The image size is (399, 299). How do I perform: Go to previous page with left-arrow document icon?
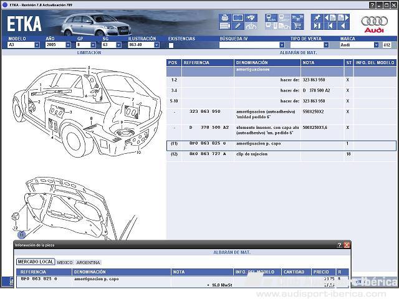tap(330, 18)
